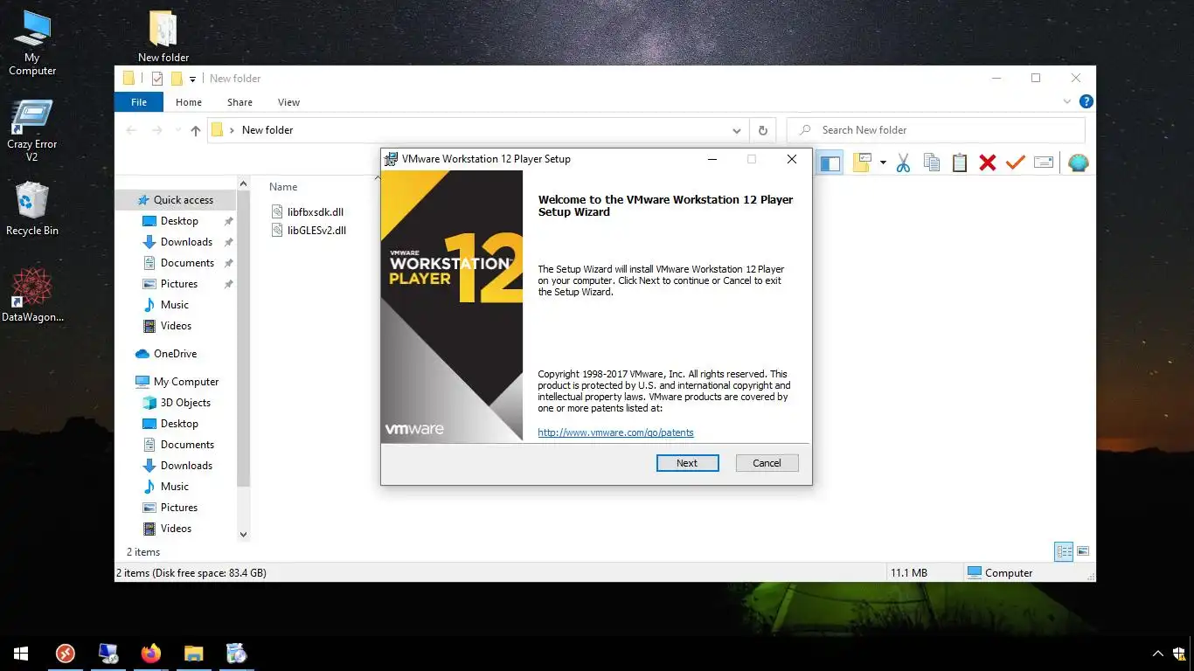Open the dropdown arrow beside folder options icon

883,163
